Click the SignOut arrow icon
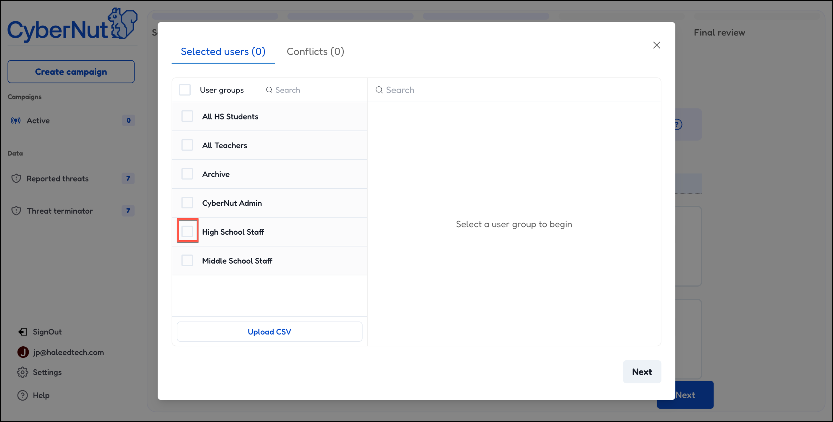Image resolution: width=833 pixels, height=422 pixels. [23, 332]
